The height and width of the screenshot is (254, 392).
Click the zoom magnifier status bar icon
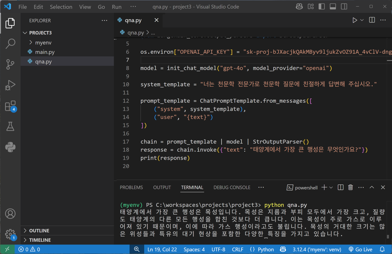[137, 249]
